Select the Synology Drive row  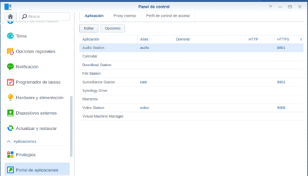191,90
